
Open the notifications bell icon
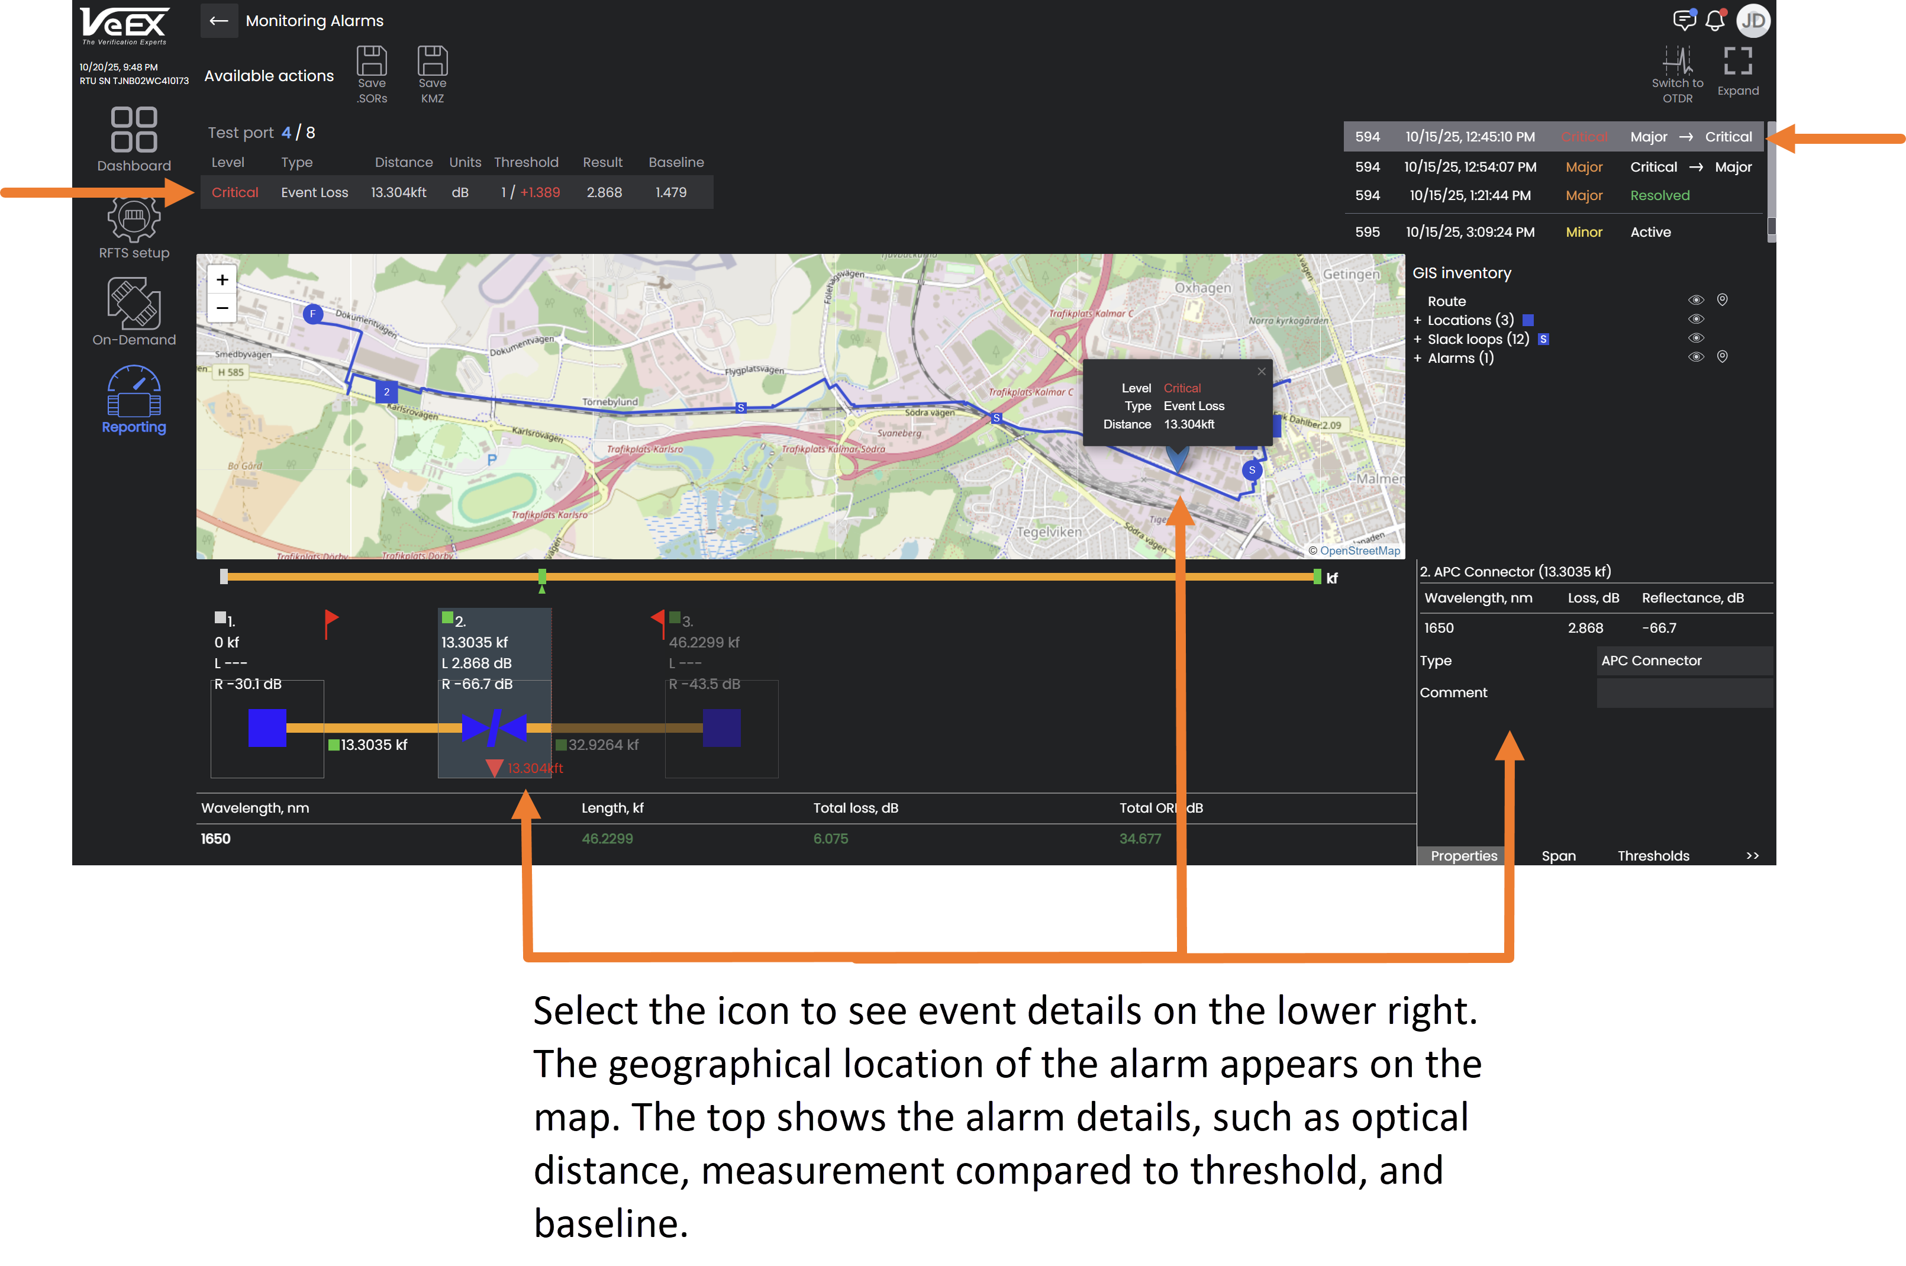point(1714,21)
